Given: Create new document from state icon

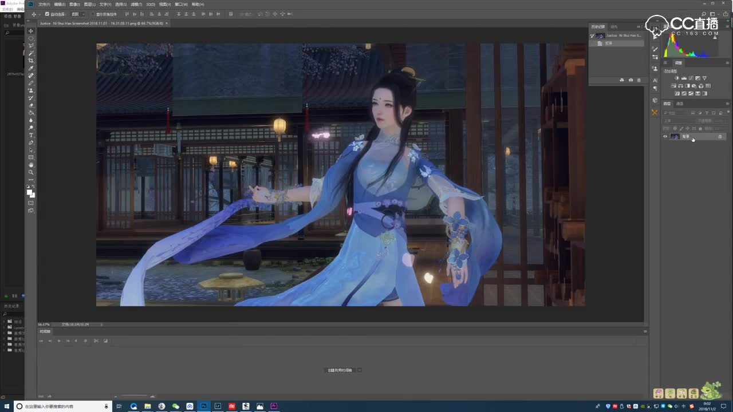Looking at the screenshot, I should pyautogui.click(x=622, y=80).
